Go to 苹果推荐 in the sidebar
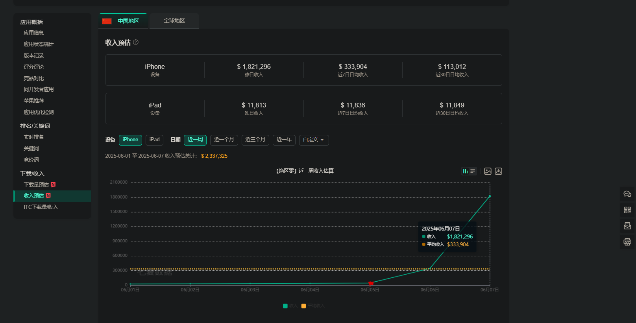Image resolution: width=636 pixels, height=323 pixels. pyautogui.click(x=34, y=101)
